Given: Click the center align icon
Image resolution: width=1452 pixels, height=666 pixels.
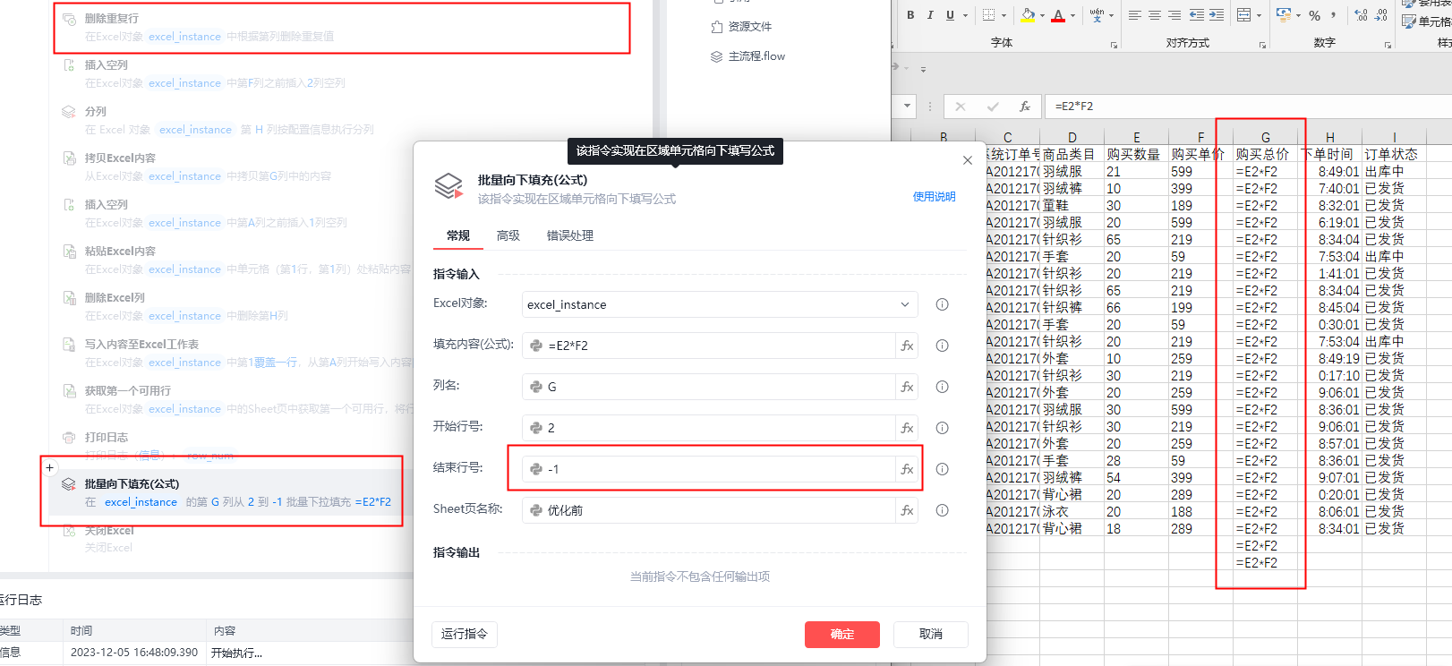Looking at the screenshot, I should coord(1155,15).
